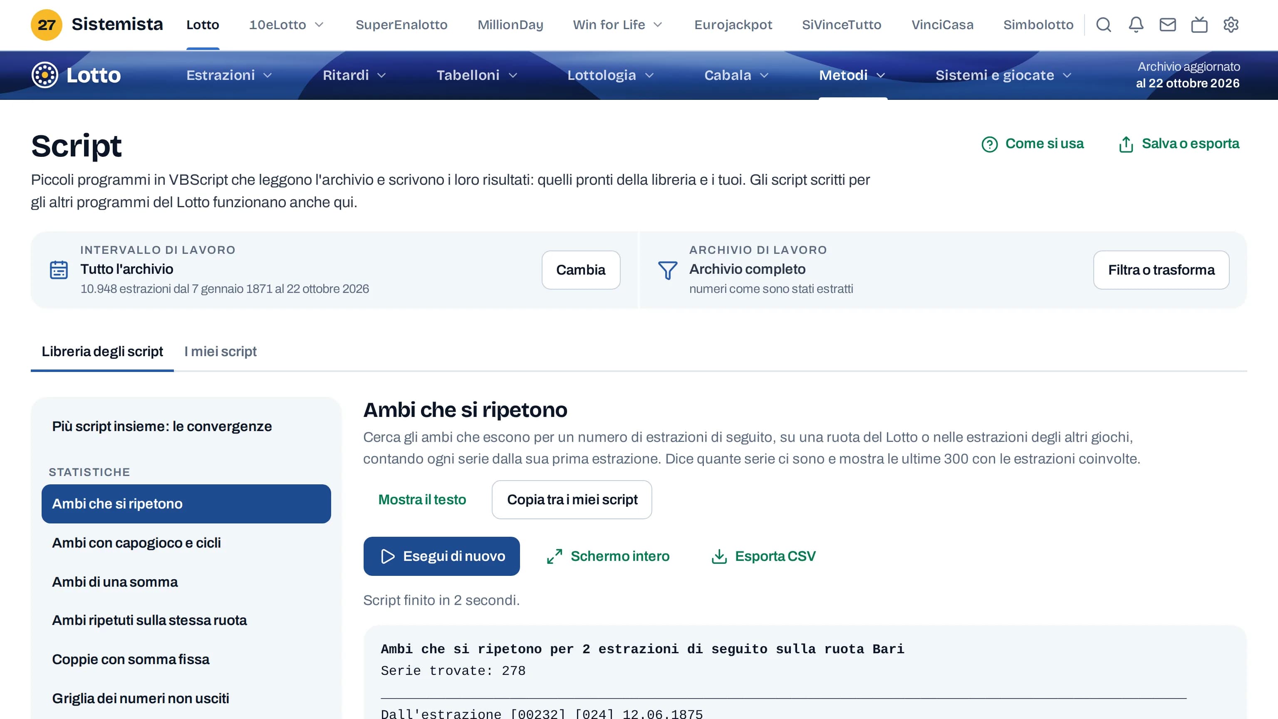This screenshot has height=719, width=1278.
Task: Click the Mostra il testo link
Action: click(422, 500)
